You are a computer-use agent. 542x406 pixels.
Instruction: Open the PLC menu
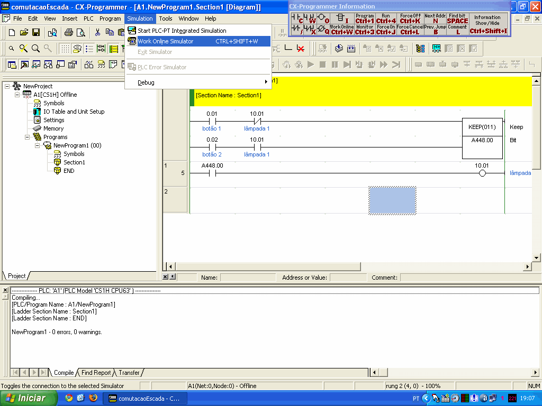pyautogui.click(x=88, y=19)
